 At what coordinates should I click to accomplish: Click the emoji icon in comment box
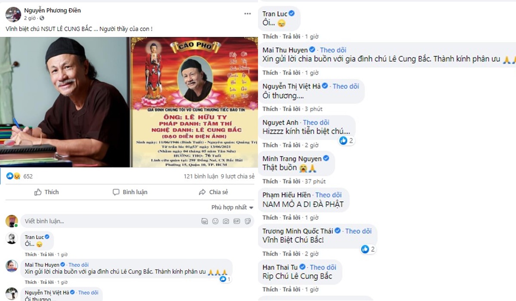pos(215,221)
